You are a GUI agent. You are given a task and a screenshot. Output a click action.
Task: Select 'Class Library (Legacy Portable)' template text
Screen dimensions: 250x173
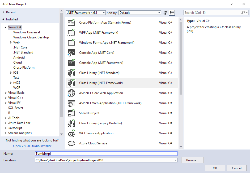[x=100, y=123]
